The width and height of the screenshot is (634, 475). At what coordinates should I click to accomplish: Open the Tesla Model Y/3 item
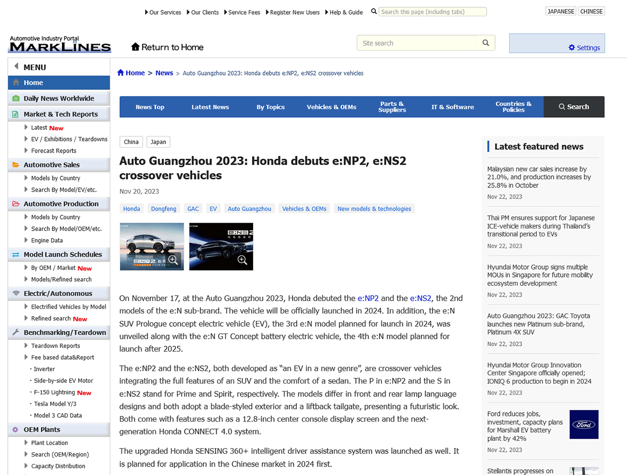pyautogui.click(x=55, y=404)
